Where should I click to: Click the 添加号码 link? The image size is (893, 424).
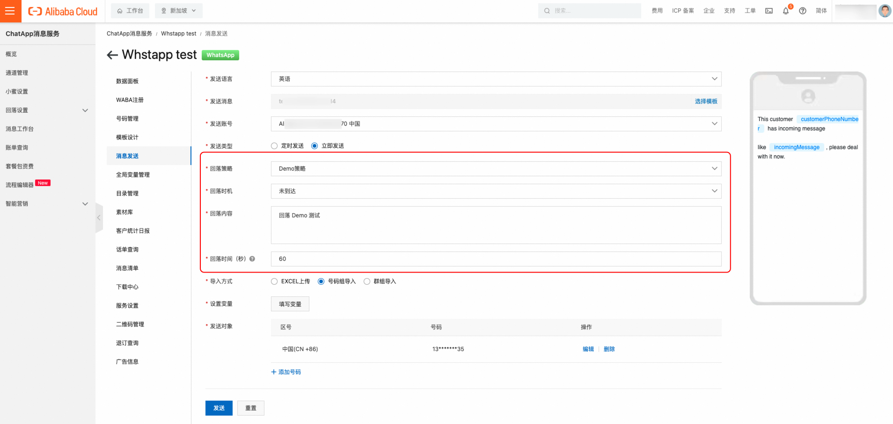tap(286, 372)
